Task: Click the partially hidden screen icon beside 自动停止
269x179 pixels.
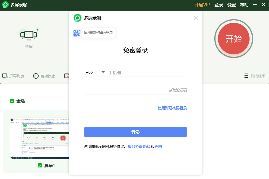Action: pyautogui.click(x=66, y=76)
